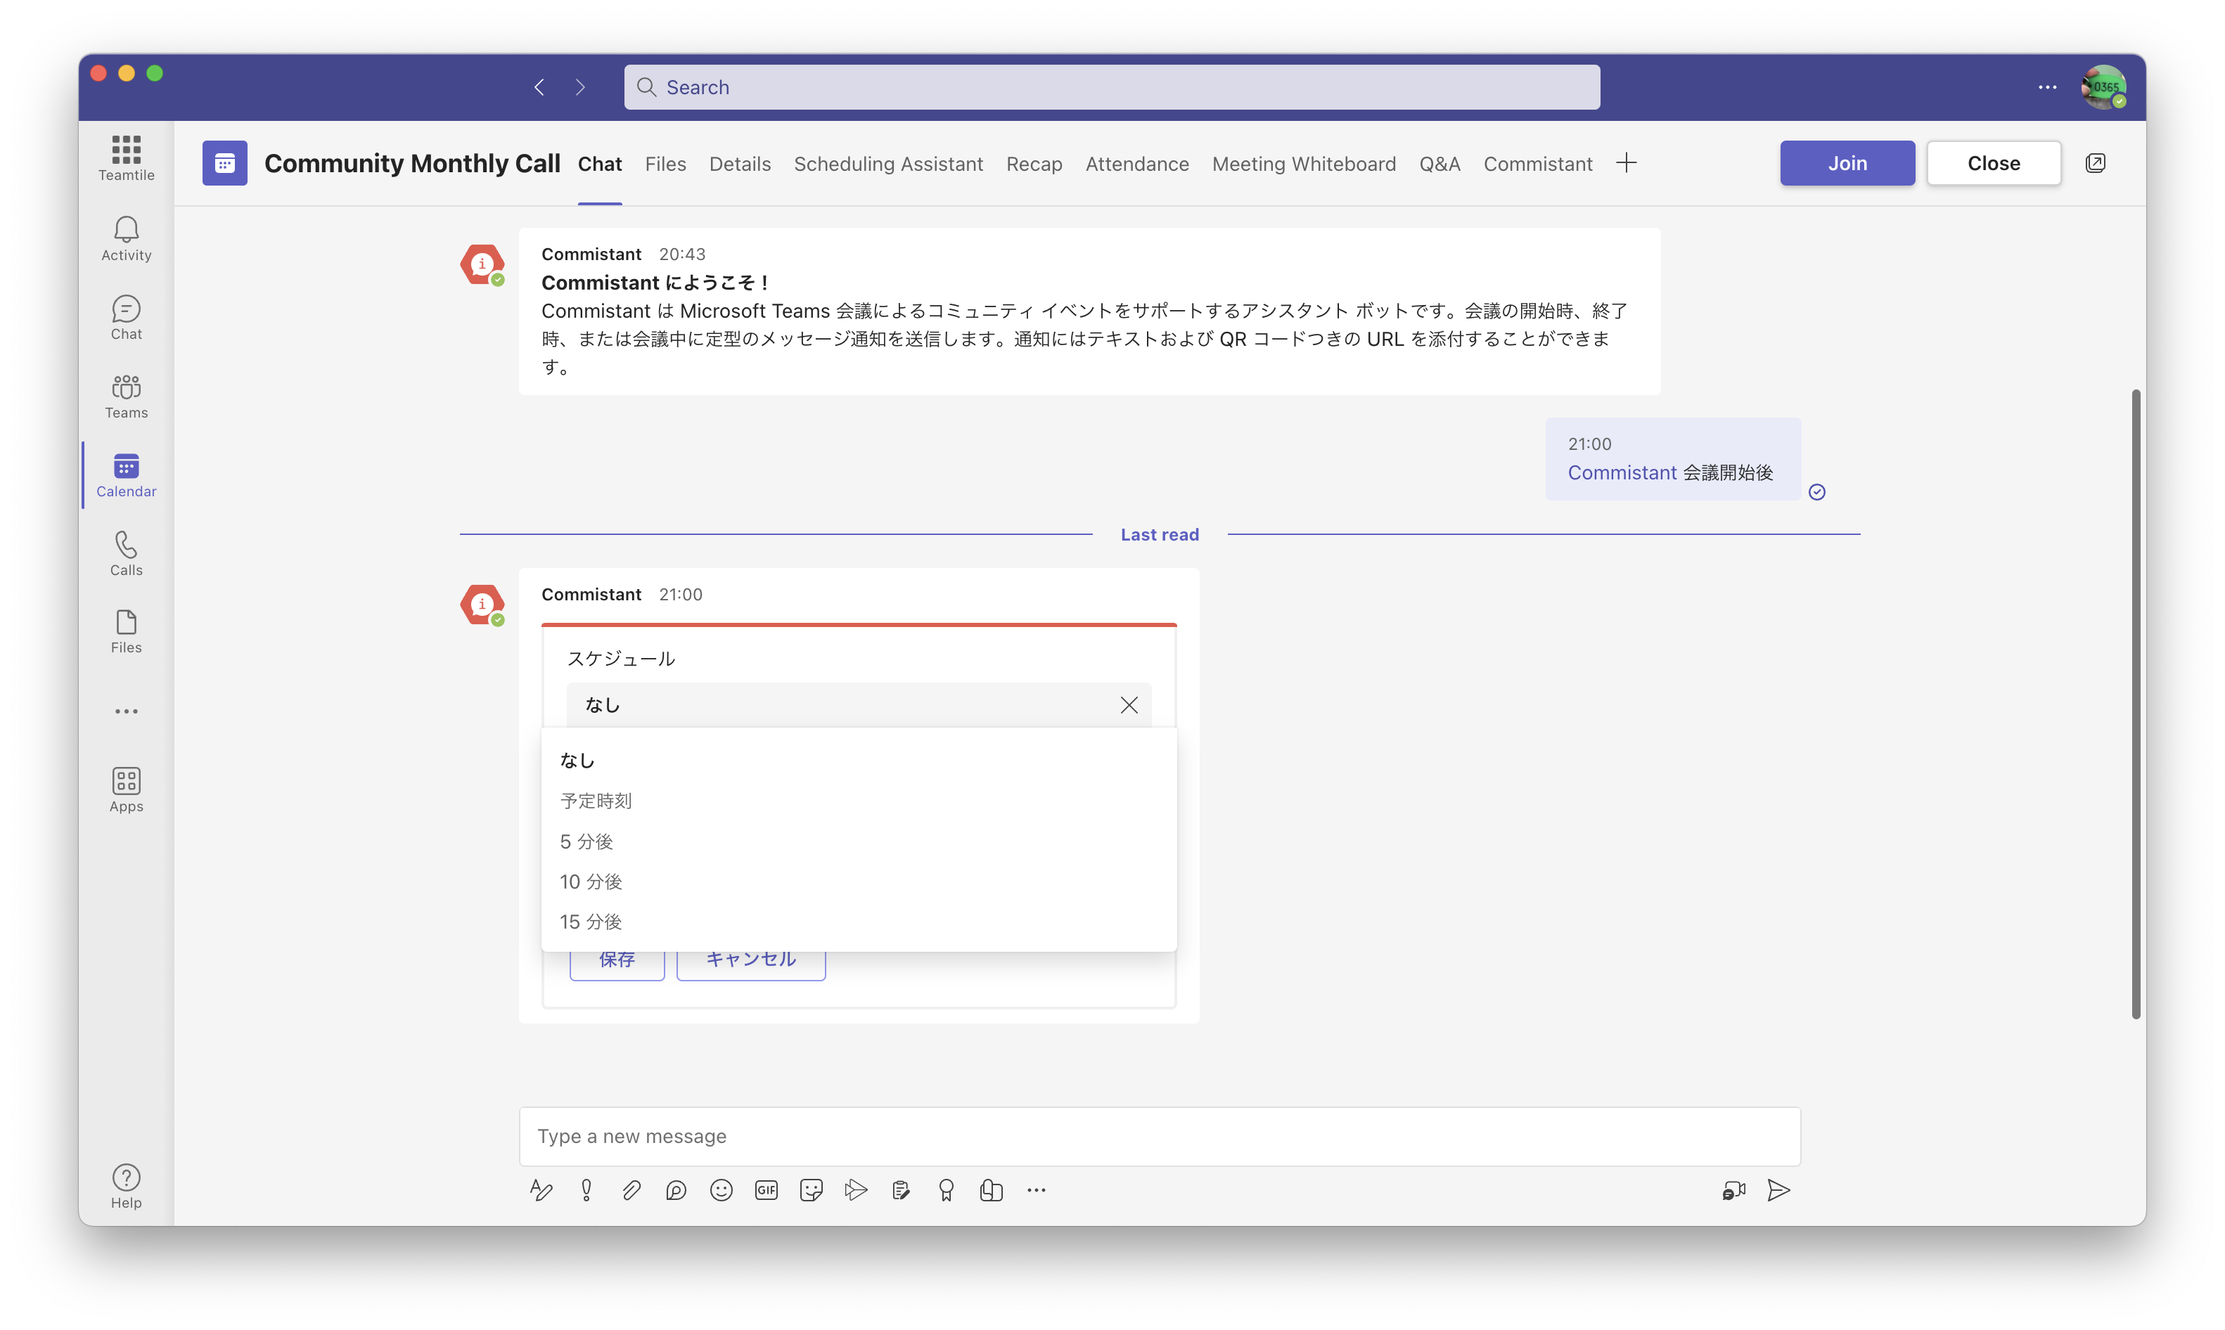Open Praise badge option in compose toolbar
The height and width of the screenshot is (1330, 2225).
pyautogui.click(x=946, y=1190)
